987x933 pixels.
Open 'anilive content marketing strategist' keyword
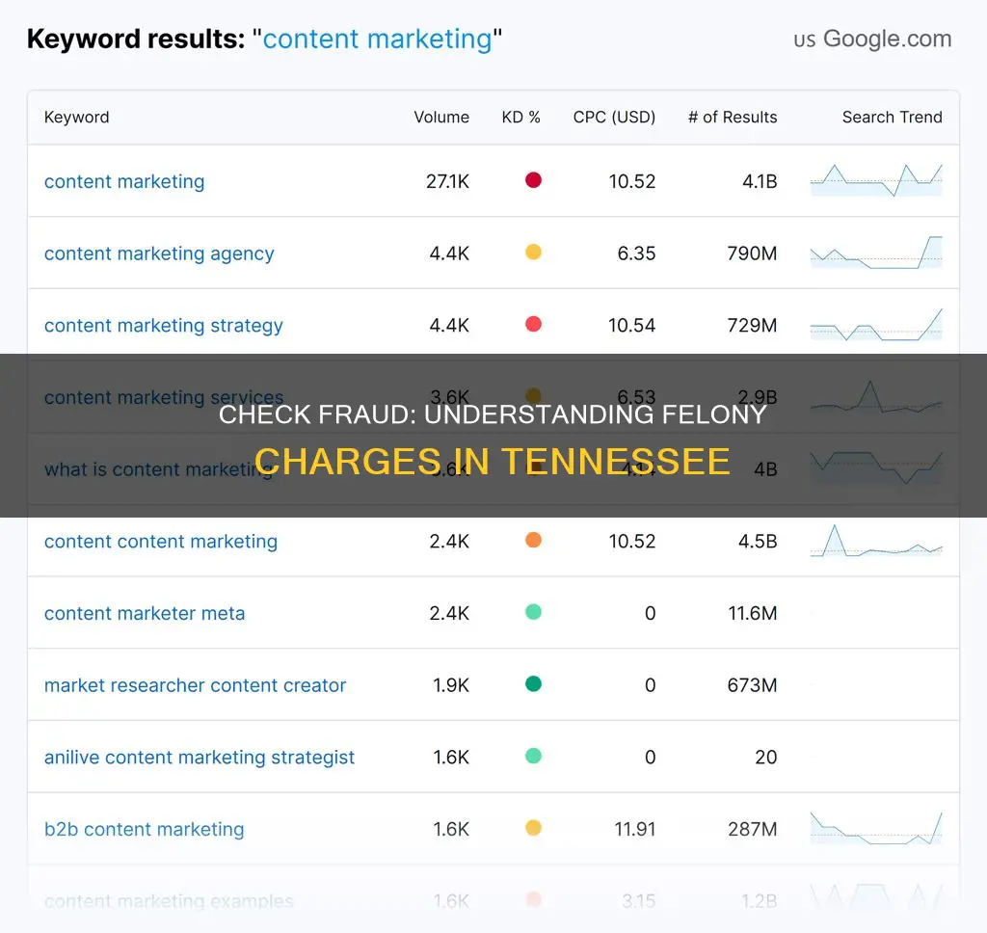click(200, 758)
